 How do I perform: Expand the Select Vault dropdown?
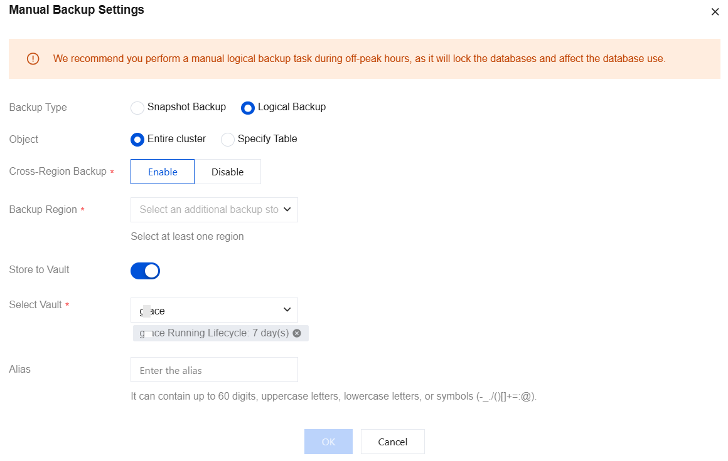coord(208,310)
